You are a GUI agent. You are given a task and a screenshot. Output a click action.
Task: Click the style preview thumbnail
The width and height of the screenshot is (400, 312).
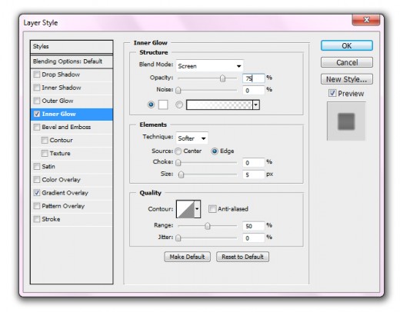[346, 121]
